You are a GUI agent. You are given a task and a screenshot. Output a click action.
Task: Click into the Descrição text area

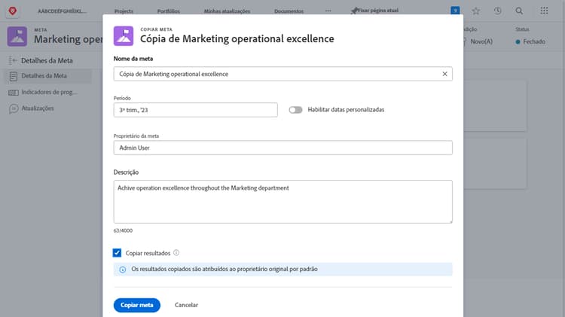point(282,202)
